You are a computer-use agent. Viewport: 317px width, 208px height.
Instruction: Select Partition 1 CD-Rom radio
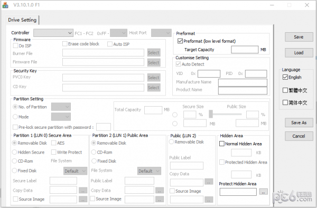(14, 161)
